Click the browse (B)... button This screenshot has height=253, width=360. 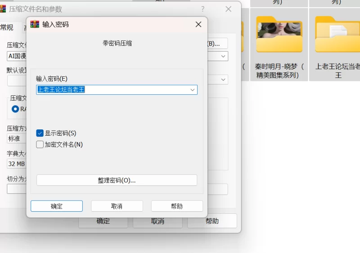[x=217, y=43]
